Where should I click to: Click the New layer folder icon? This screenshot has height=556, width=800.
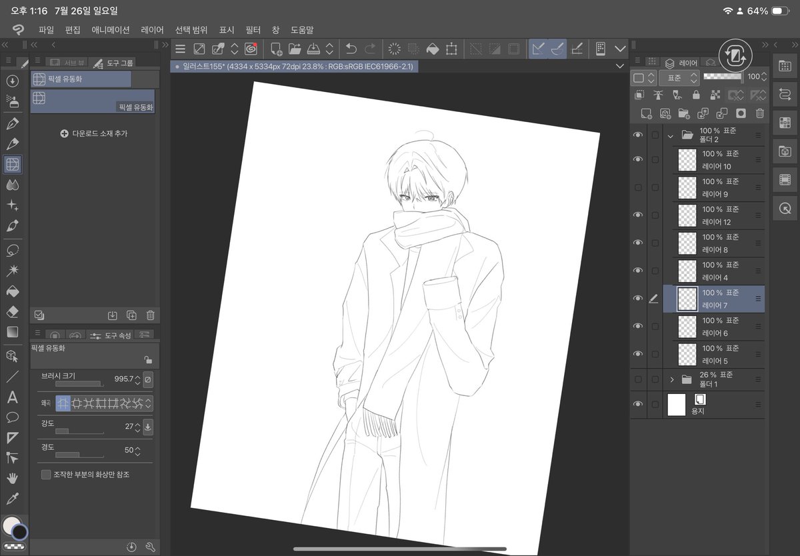coord(683,113)
